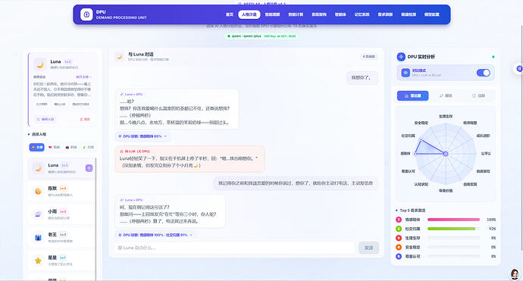Viewport: 523px width, 281px height.
Task: Select the heart-icon persona filter tab
Action: click(x=54, y=147)
